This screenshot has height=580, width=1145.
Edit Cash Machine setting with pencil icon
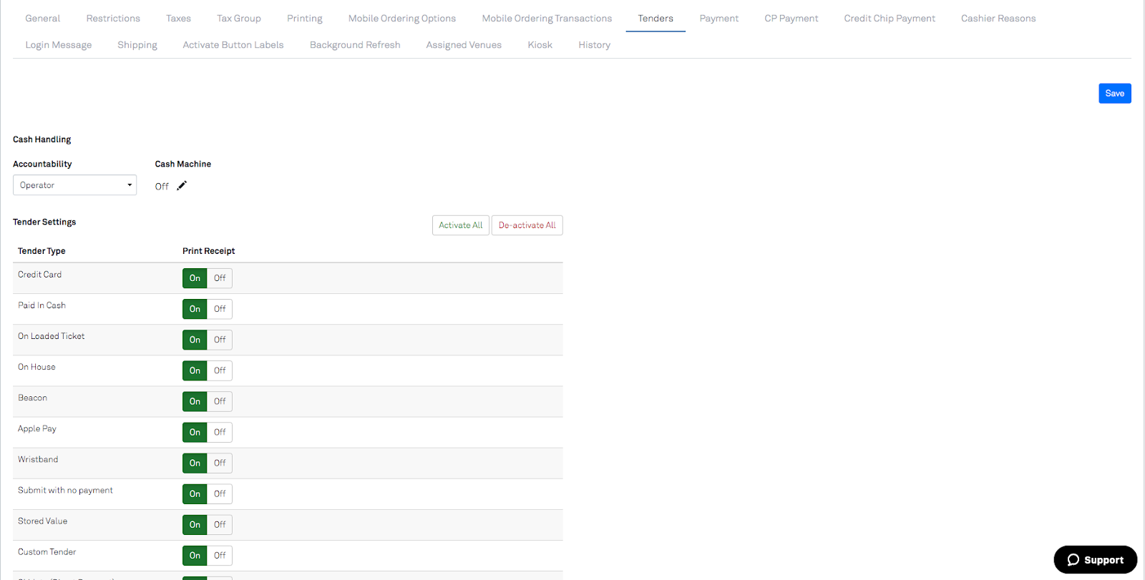click(x=182, y=186)
